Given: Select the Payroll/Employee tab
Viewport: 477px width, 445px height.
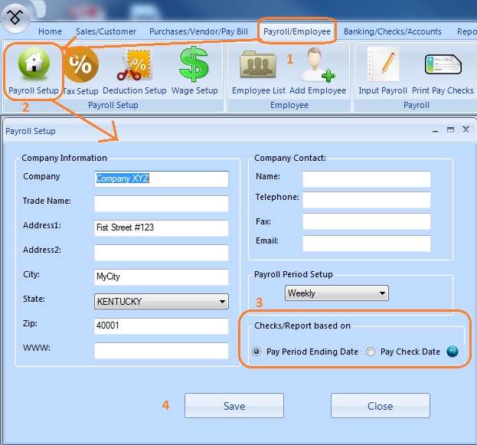Looking at the screenshot, I should (297, 31).
